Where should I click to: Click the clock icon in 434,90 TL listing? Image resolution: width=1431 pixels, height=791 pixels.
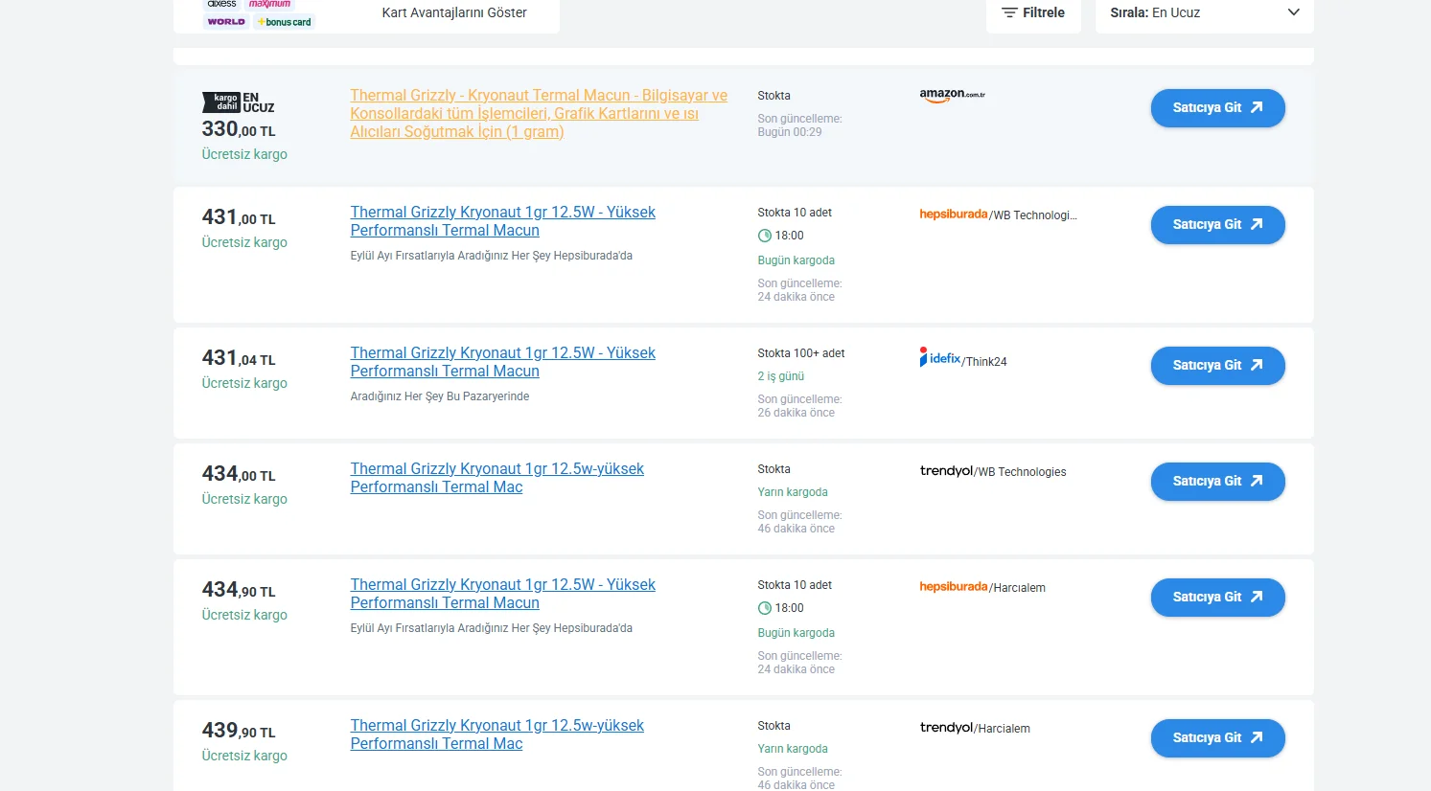765,608
